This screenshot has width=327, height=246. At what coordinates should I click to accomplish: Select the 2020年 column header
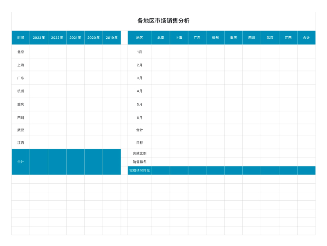tap(94, 38)
